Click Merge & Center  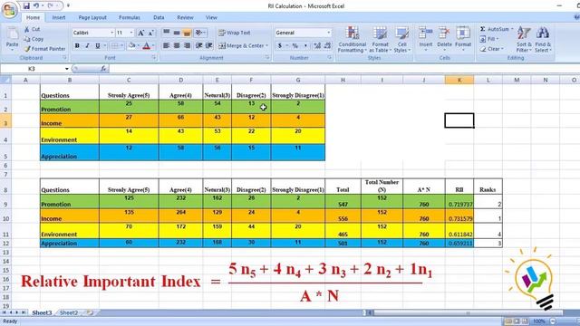[x=241, y=45]
